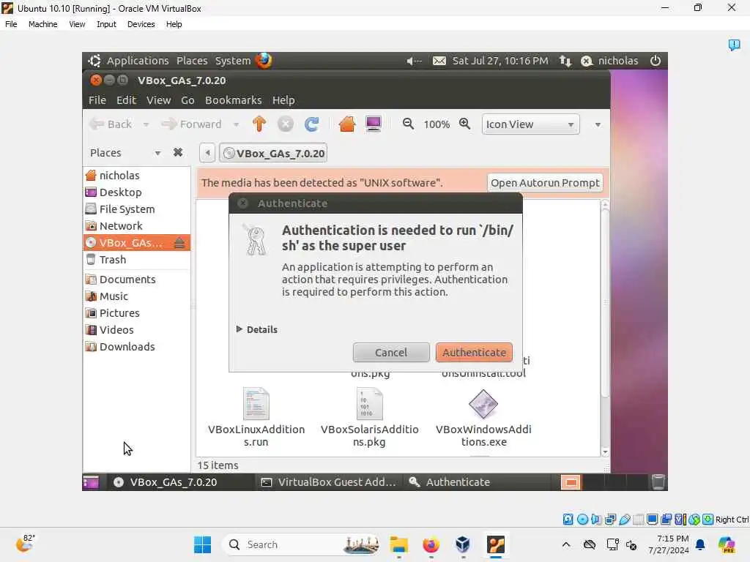Zoom out with the minus magnifier
The height and width of the screenshot is (562, 750).
tap(408, 124)
